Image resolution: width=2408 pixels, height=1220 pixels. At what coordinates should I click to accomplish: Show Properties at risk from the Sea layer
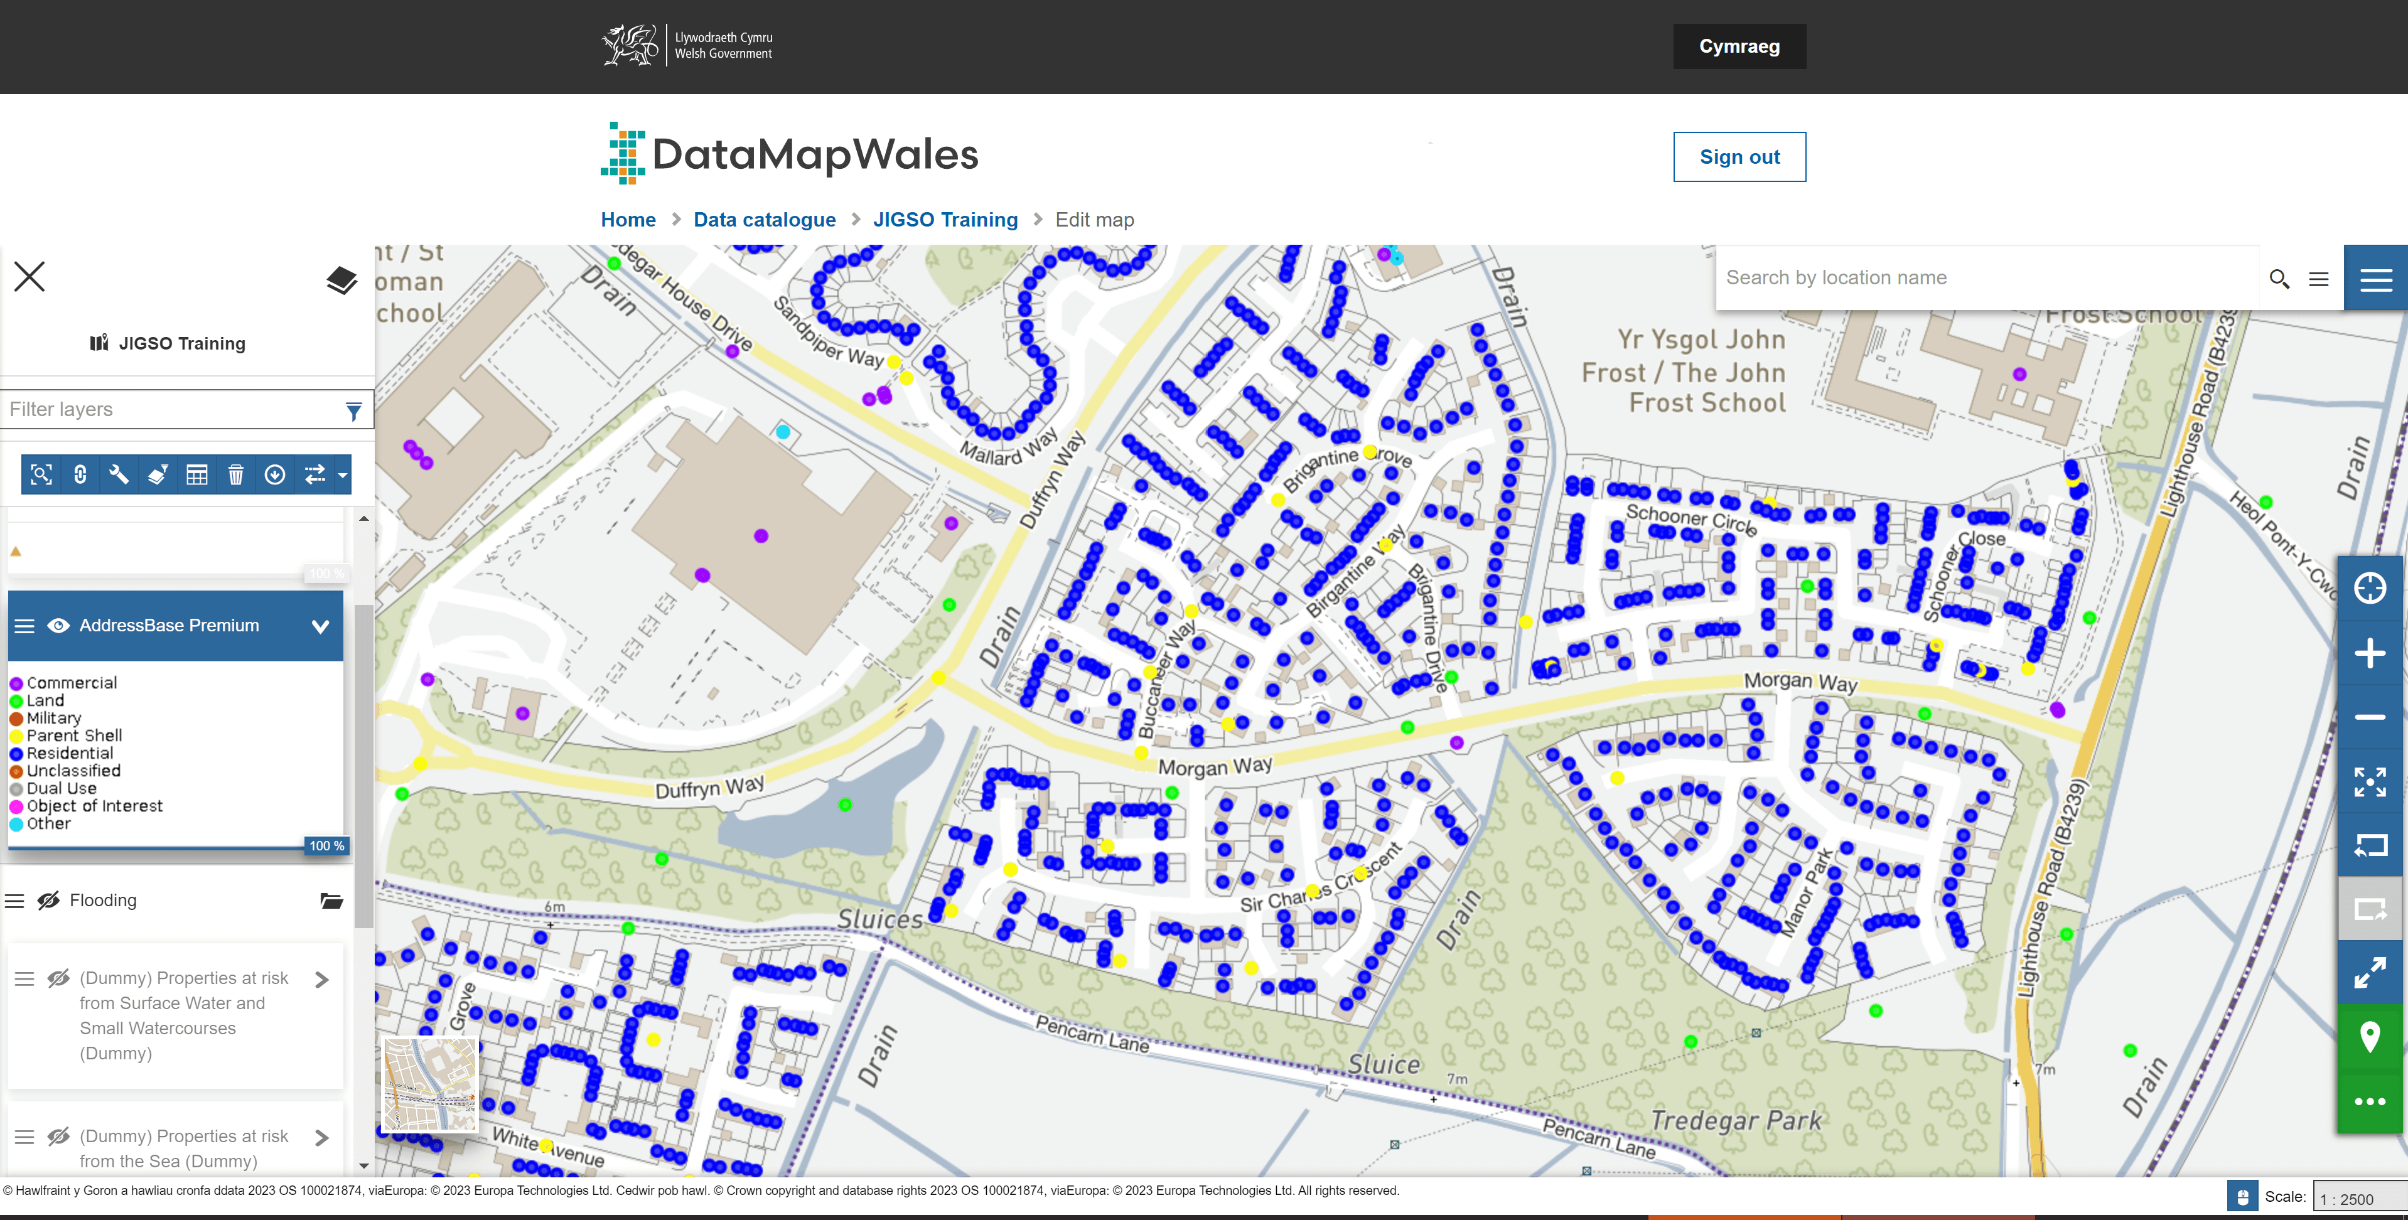pos(59,1136)
